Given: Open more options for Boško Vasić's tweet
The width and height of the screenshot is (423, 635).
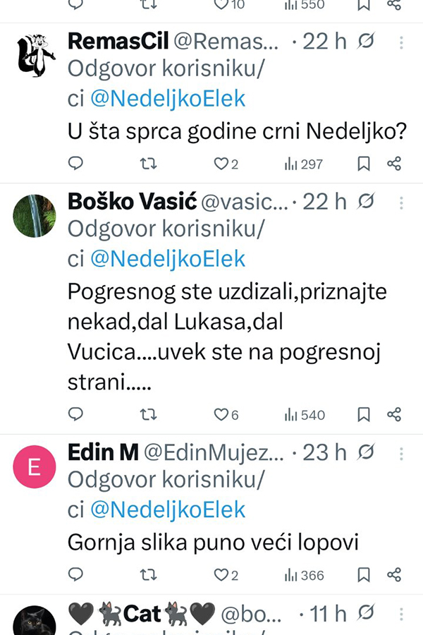Looking at the screenshot, I should pos(401,202).
